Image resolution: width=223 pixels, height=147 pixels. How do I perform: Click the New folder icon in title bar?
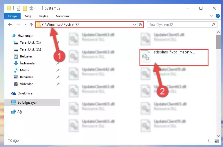tap(25, 8)
